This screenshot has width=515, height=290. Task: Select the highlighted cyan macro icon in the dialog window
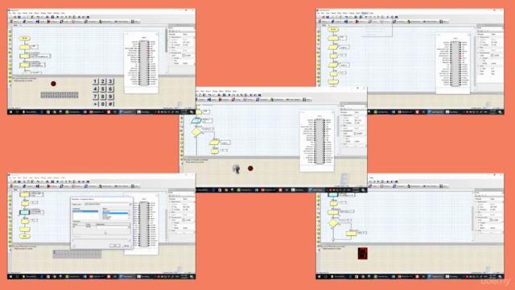click(25, 213)
